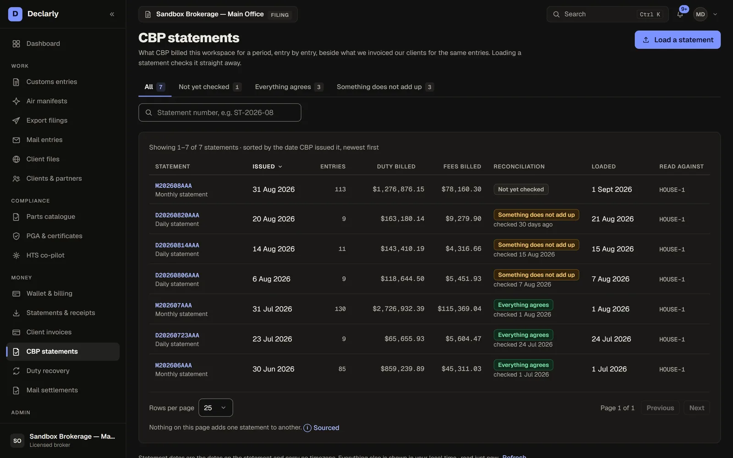Click the CBP statements file icon
This screenshot has width=733, height=458.
click(16, 352)
